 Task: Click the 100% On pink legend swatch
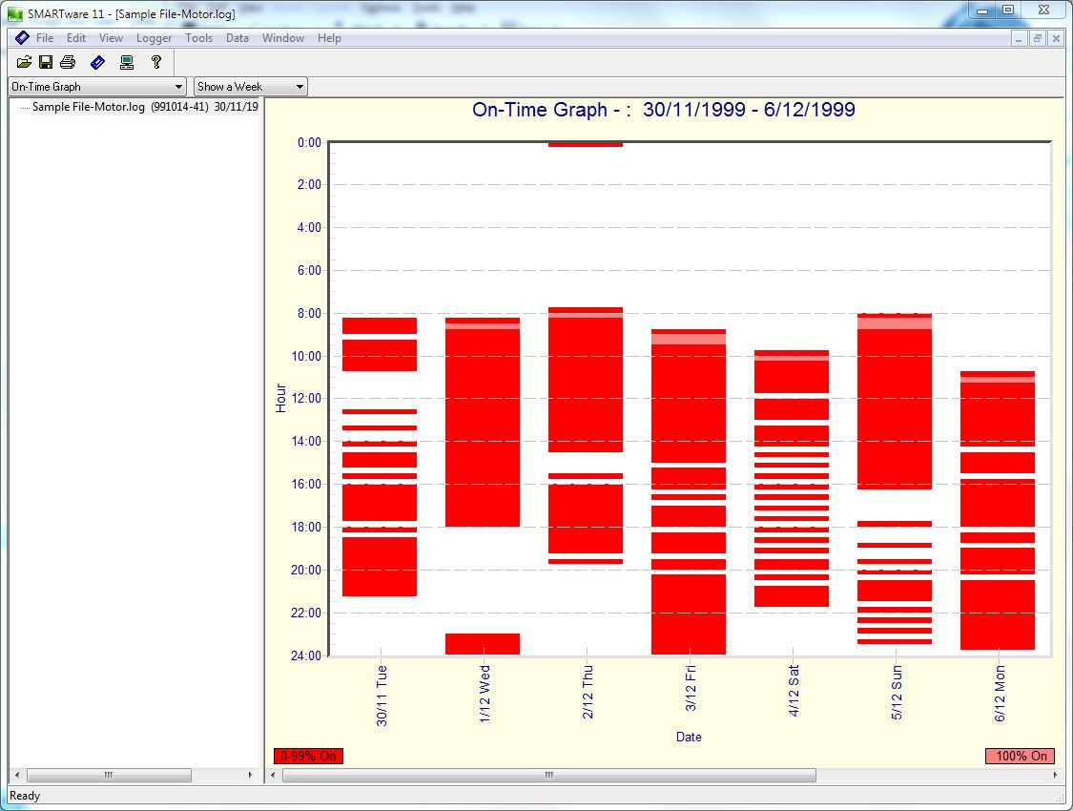point(1021,756)
